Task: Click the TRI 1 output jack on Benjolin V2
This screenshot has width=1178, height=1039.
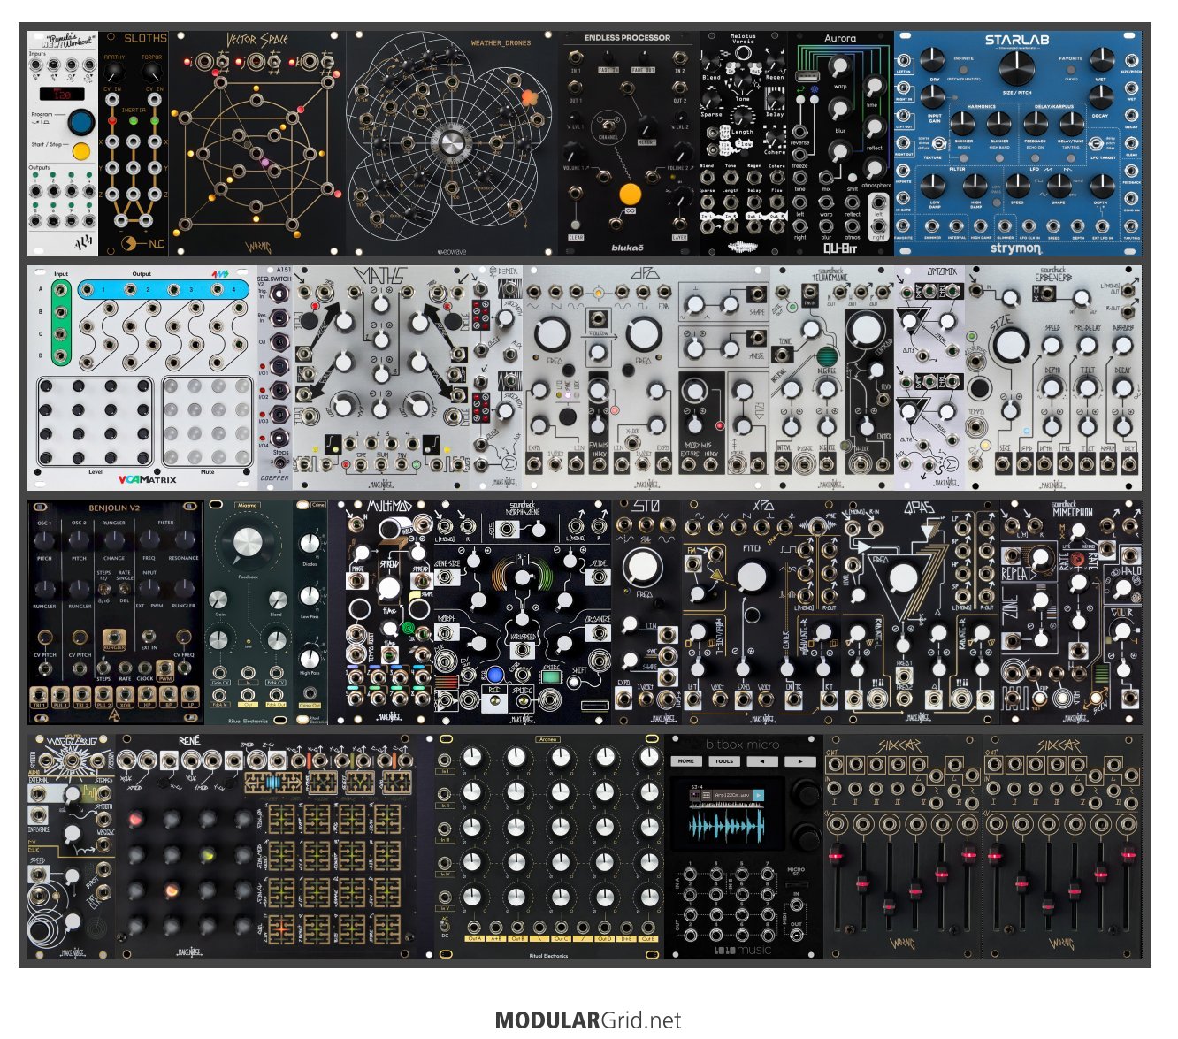Action: point(40,694)
